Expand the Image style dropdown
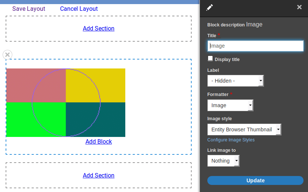 pos(244,129)
